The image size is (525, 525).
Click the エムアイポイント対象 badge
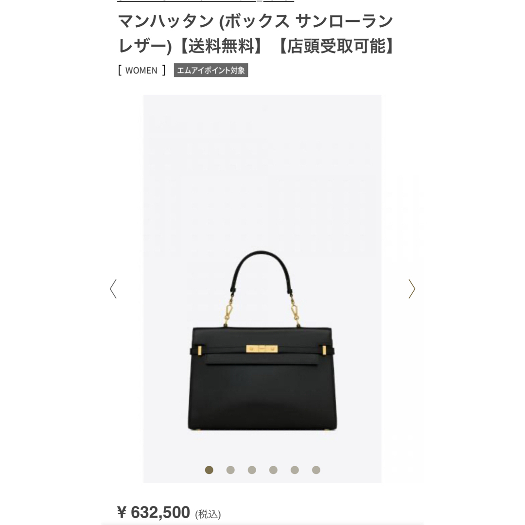click(x=211, y=70)
